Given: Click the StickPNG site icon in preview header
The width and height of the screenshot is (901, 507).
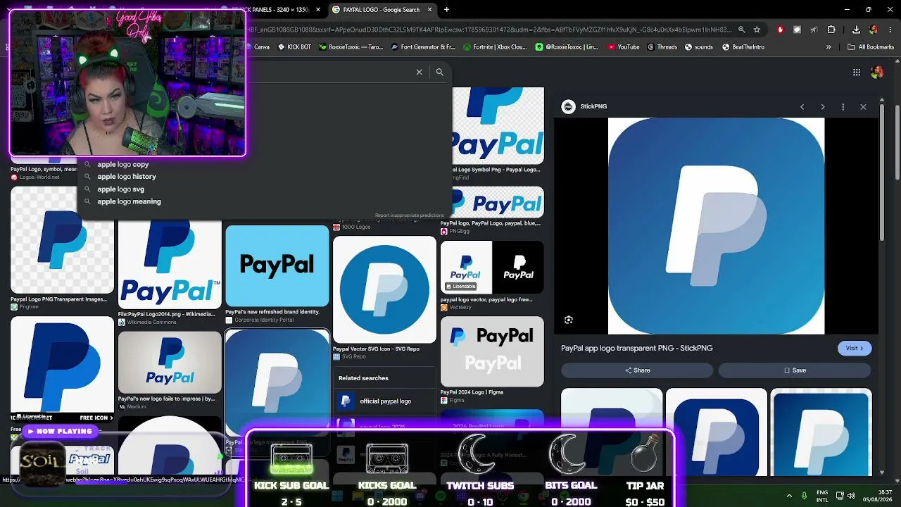Looking at the screenshot, I should point(568,106).
